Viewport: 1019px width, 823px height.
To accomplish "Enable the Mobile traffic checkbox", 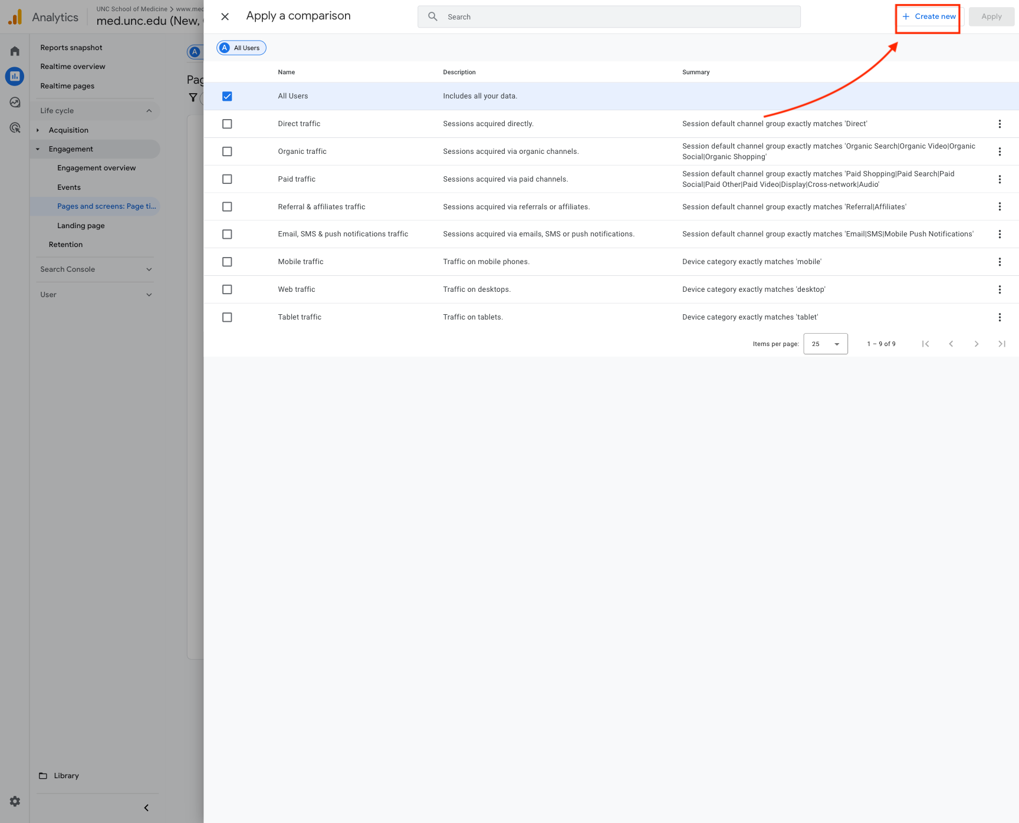I will 227,262.
